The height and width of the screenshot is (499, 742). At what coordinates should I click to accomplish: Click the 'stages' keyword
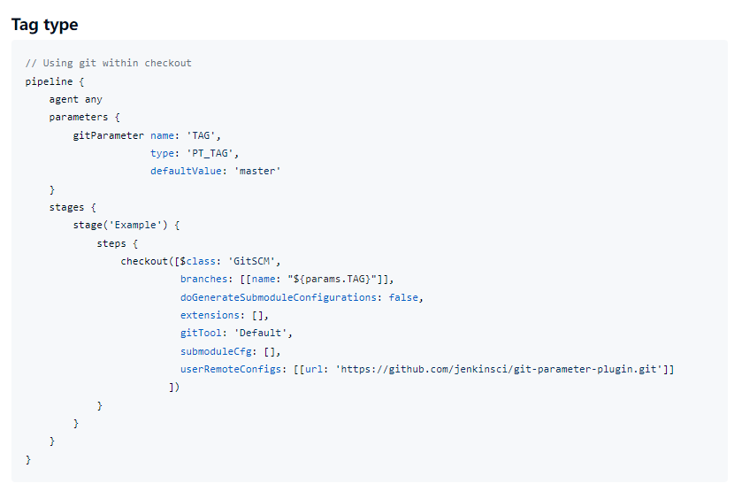tap(66, 207)
